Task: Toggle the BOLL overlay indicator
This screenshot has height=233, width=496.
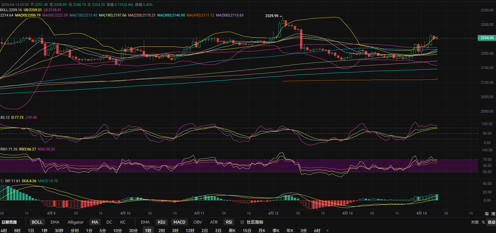Action: pos(37,222)
